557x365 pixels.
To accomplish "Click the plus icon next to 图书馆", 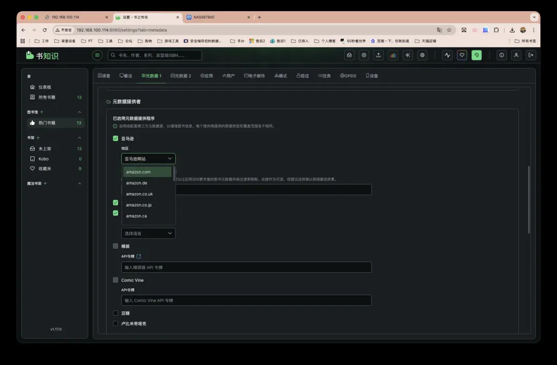I will (42, 112).
